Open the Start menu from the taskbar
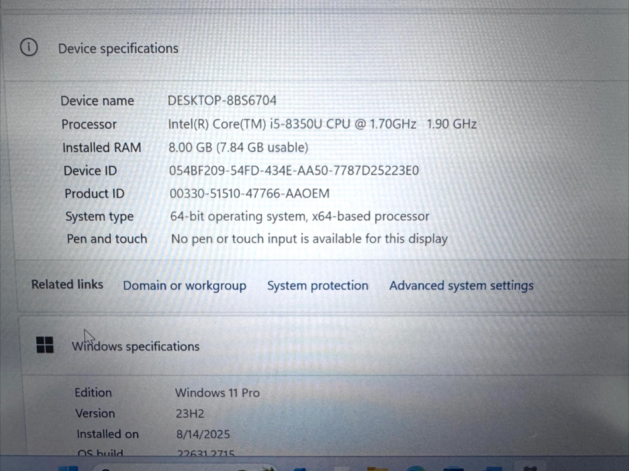Screen dimensions: 629x471 [x=68, y=468]
